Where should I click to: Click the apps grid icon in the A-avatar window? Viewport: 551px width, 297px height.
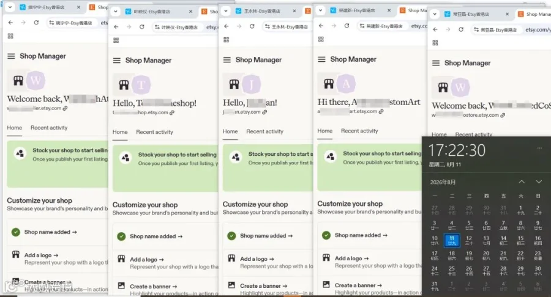(321, 39)
